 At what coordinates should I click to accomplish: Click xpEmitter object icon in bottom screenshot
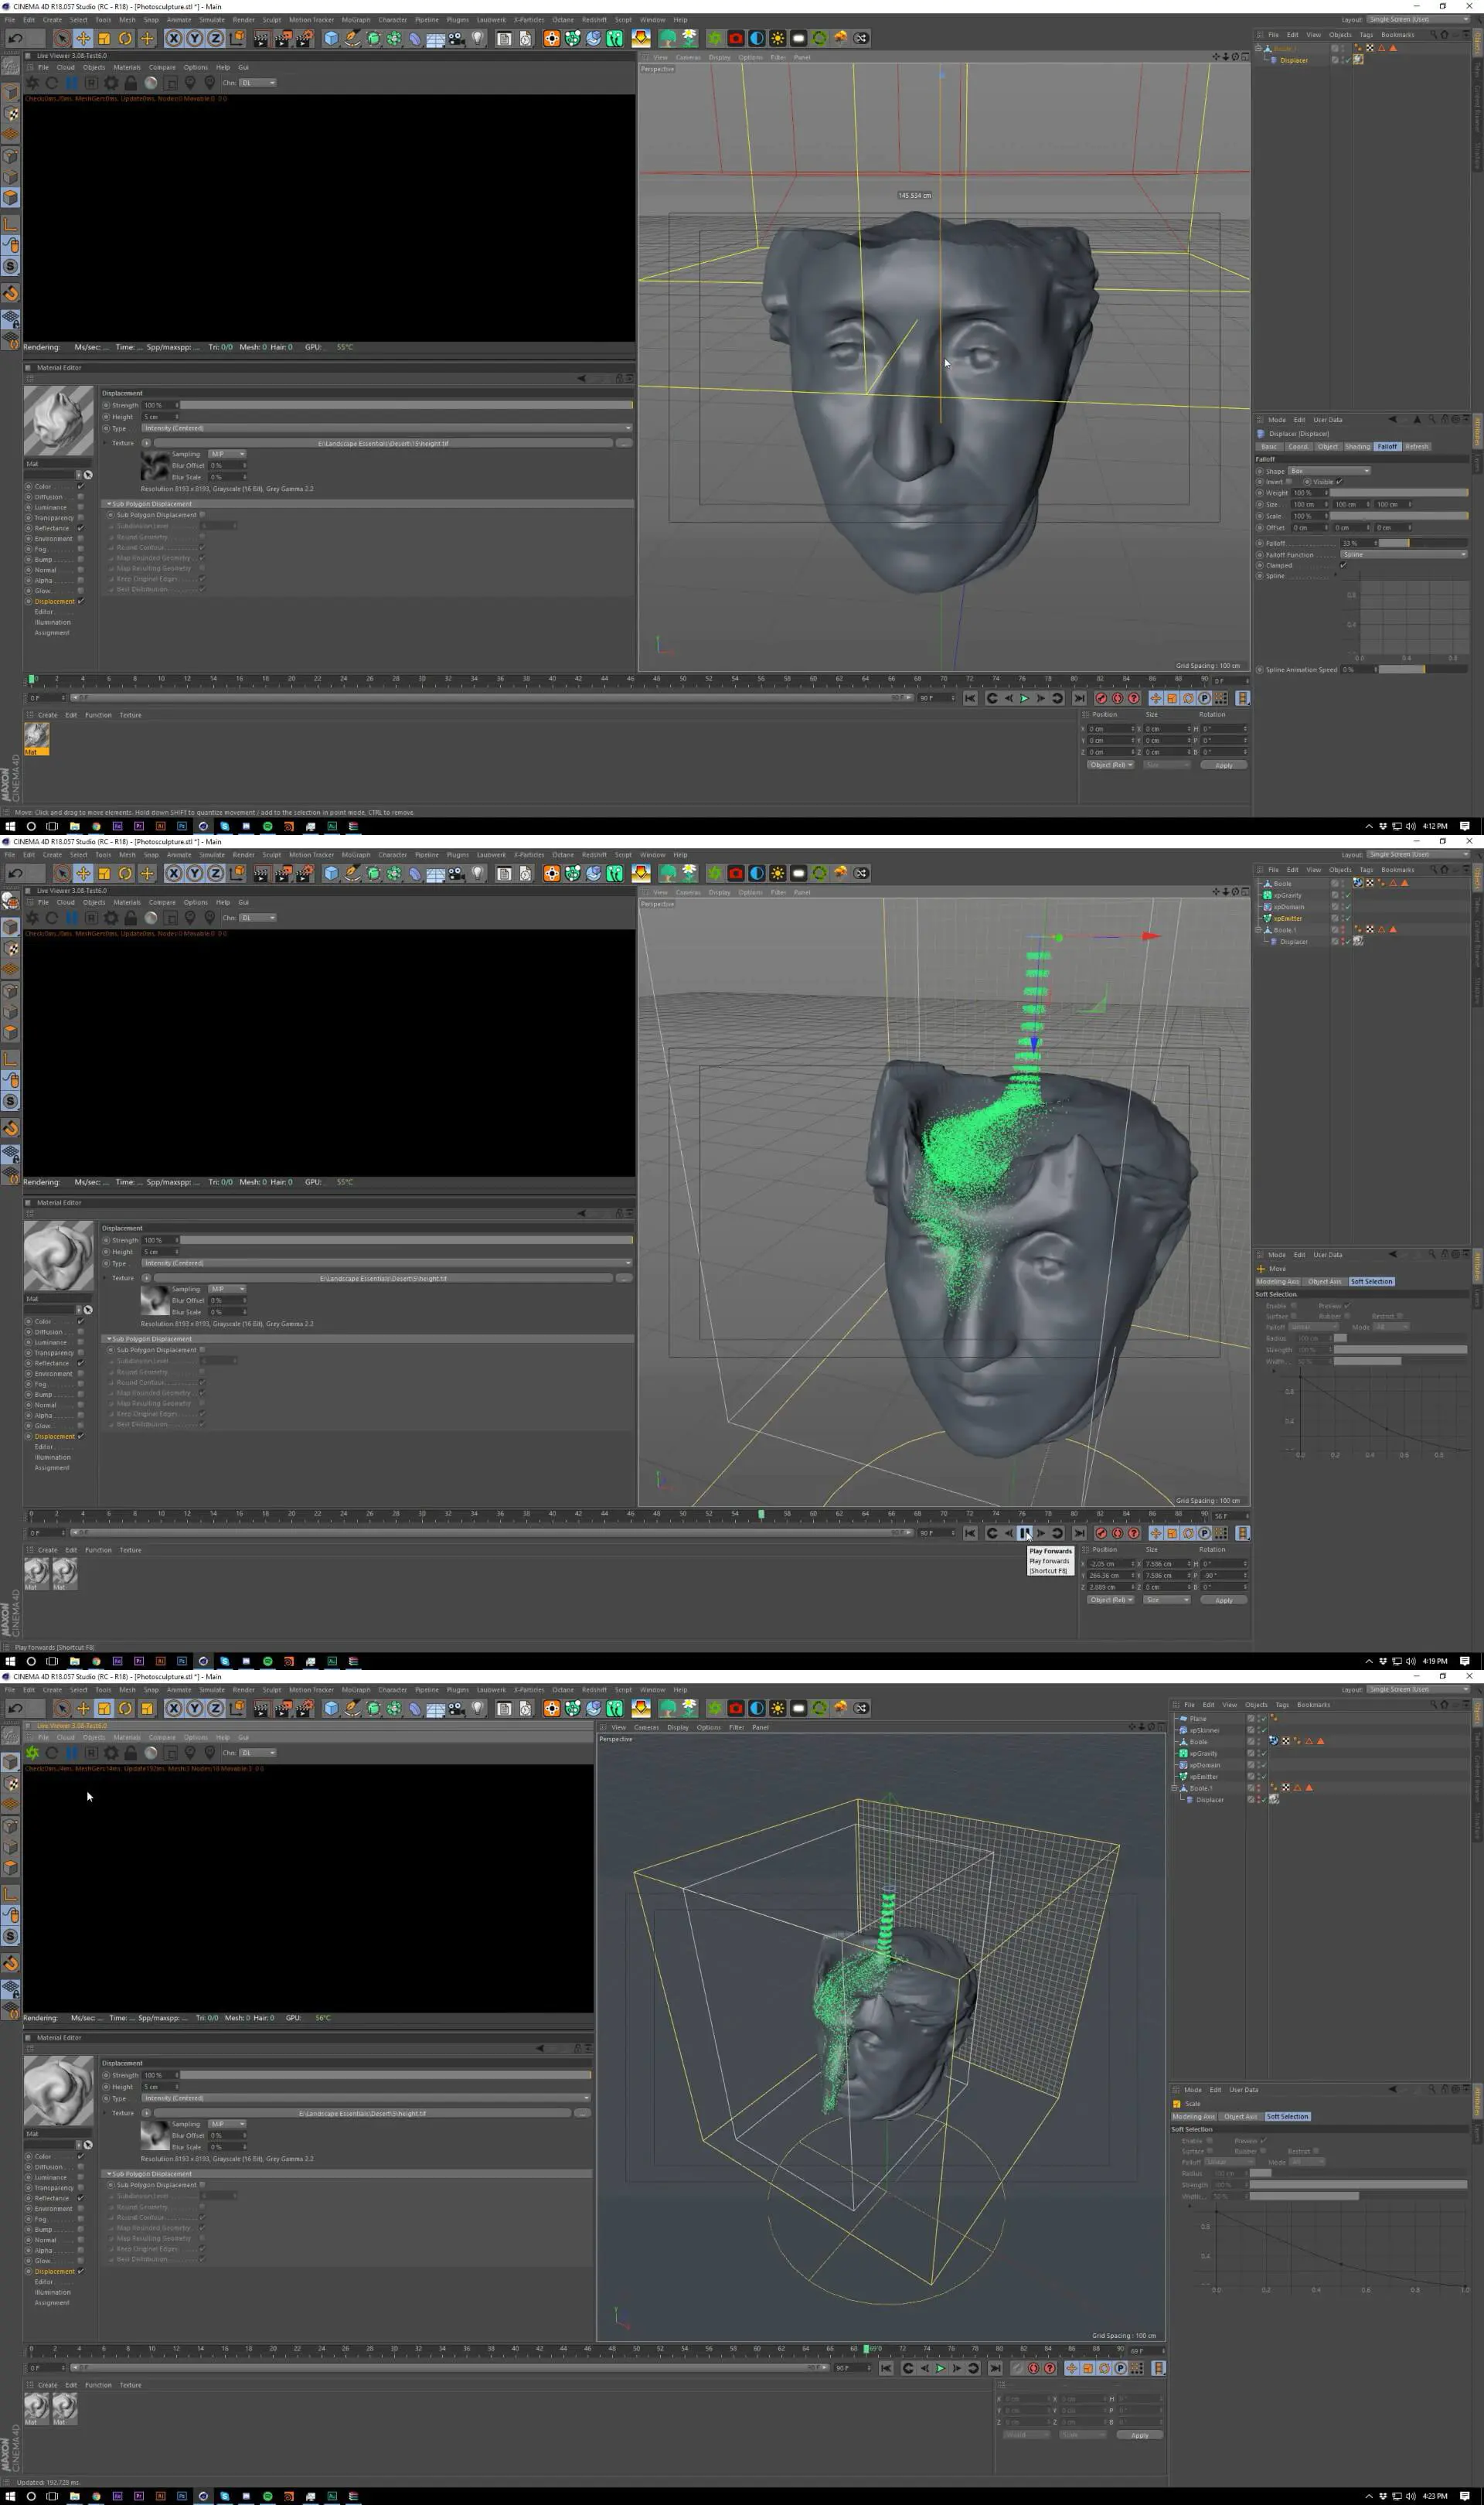tap(1184, 1777)
